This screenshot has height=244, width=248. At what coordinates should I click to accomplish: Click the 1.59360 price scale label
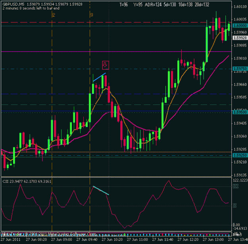click(240, 136)
